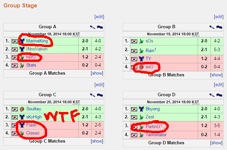Click the microphone icon in Group C header
This screenshot has width=227, height=150.
[92, 95]
